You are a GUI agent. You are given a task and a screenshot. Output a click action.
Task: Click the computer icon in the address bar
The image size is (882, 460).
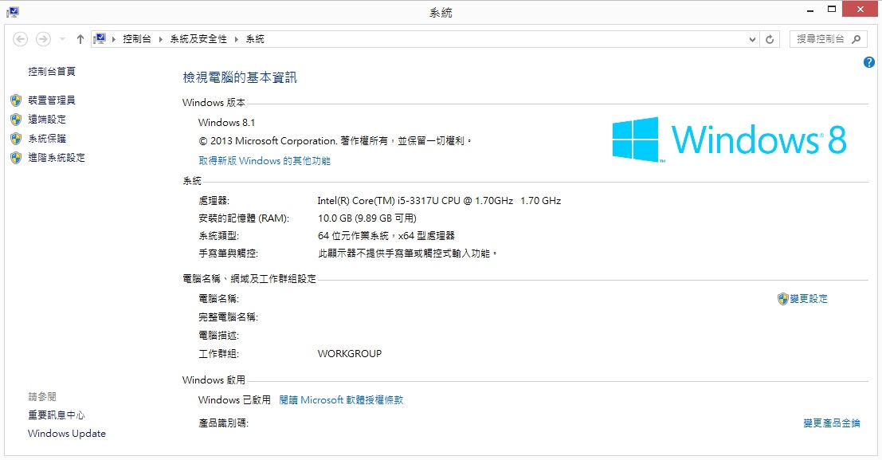click(x=100, y=39)
